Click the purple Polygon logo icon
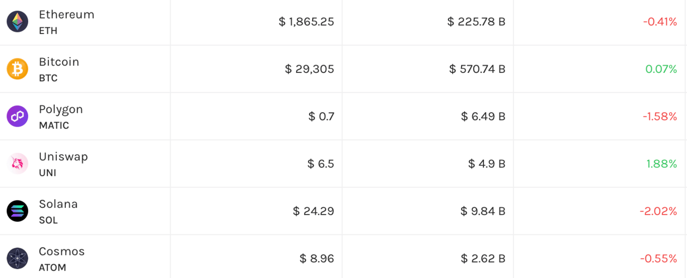The image size is (687, 278). point(18,116)
